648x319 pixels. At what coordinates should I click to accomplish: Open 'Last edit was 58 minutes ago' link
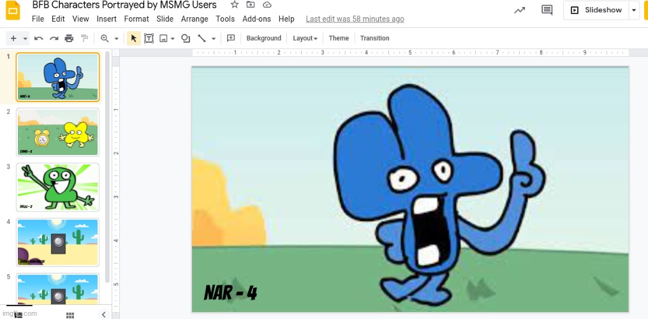(x=355, y=19)
